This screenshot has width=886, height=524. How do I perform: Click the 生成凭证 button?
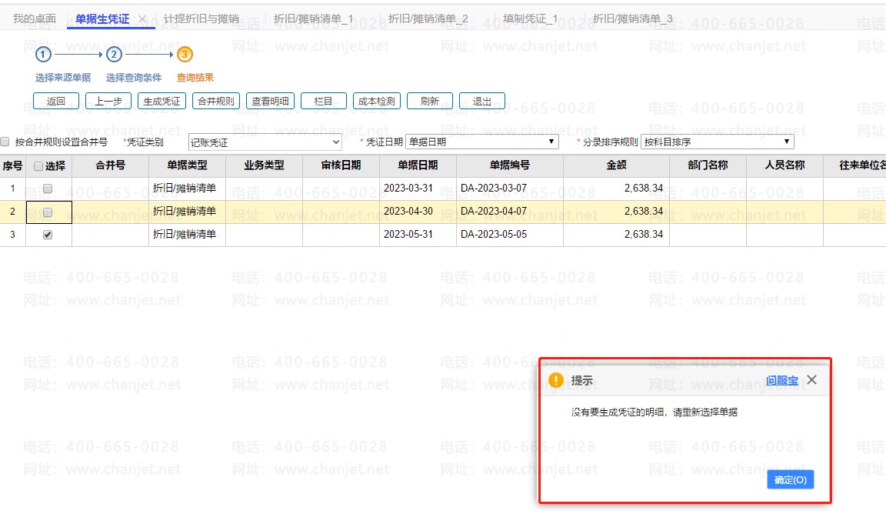click(x=162, y=101)
